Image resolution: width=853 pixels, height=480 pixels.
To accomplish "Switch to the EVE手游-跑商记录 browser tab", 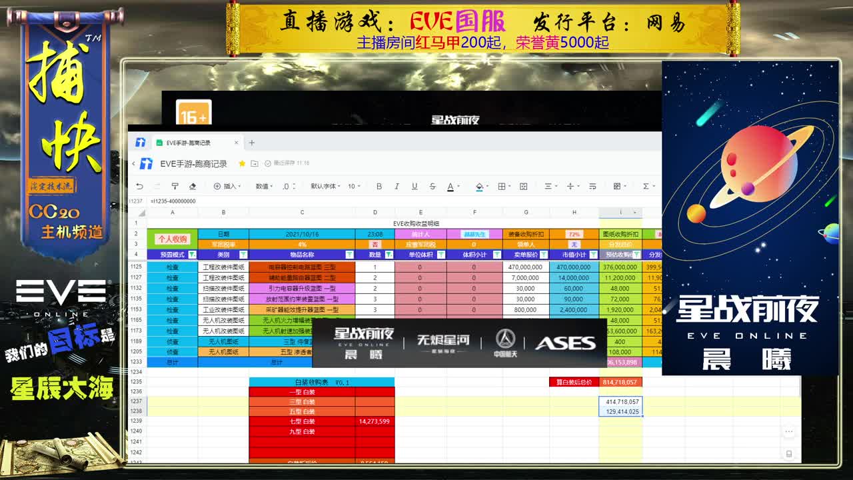I will (x=190, y=143).
